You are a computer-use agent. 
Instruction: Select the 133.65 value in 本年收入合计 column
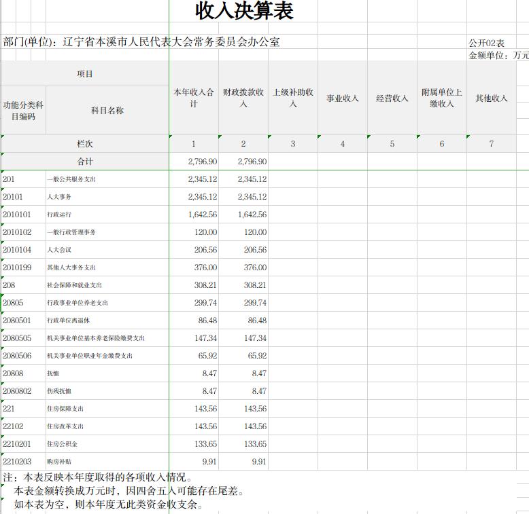click(x=194, y=444)
